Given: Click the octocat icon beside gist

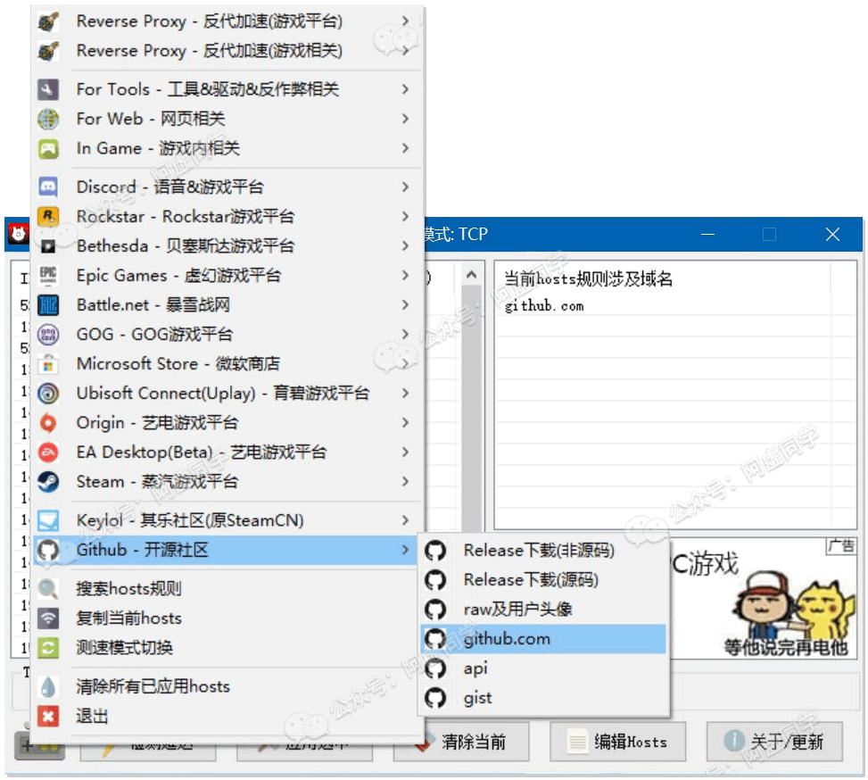Looking at the screenshot, I should point(435,698).
